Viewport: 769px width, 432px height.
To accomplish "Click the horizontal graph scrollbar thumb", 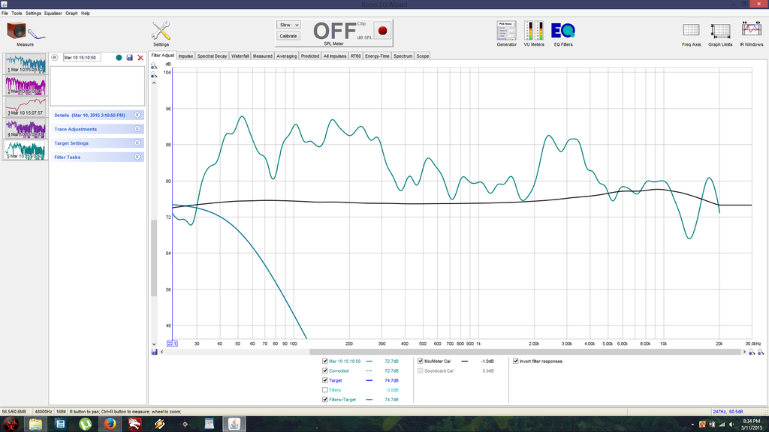I will click(x=525, y=352).
